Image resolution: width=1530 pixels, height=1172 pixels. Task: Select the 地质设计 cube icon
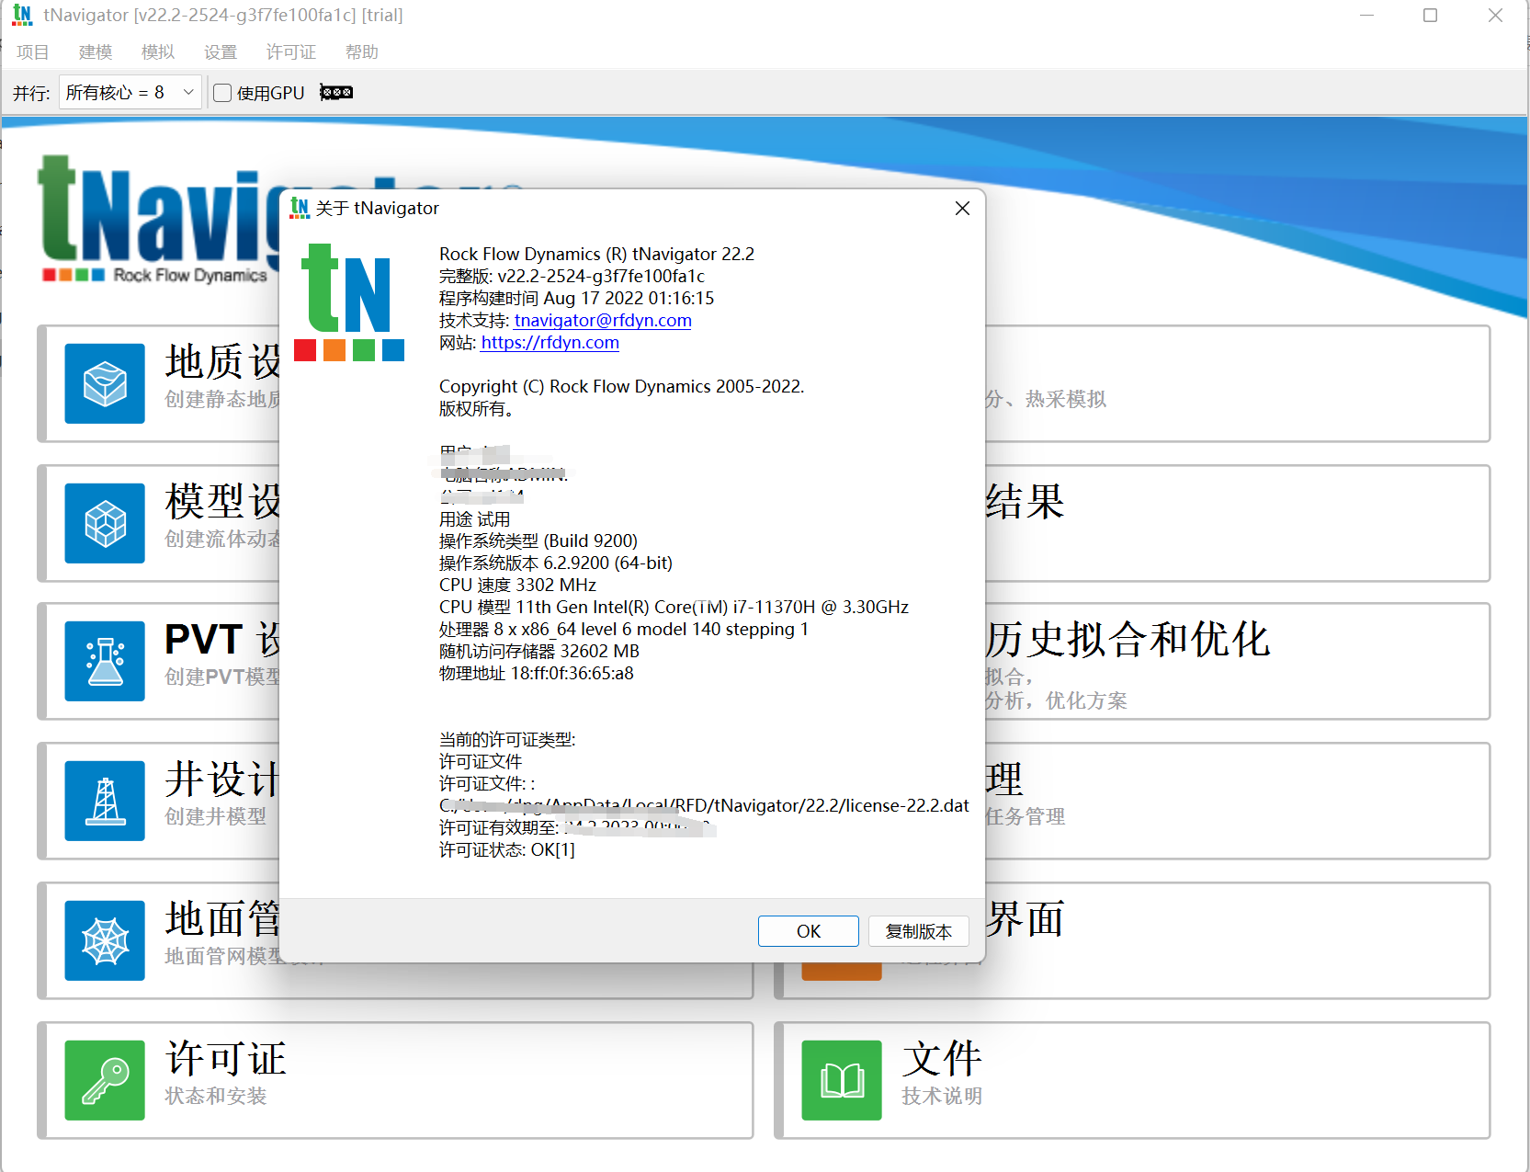(x=104, y=383)
